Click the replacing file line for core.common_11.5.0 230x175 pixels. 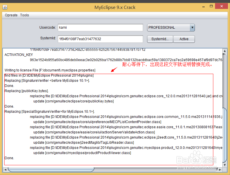point(126,117)
